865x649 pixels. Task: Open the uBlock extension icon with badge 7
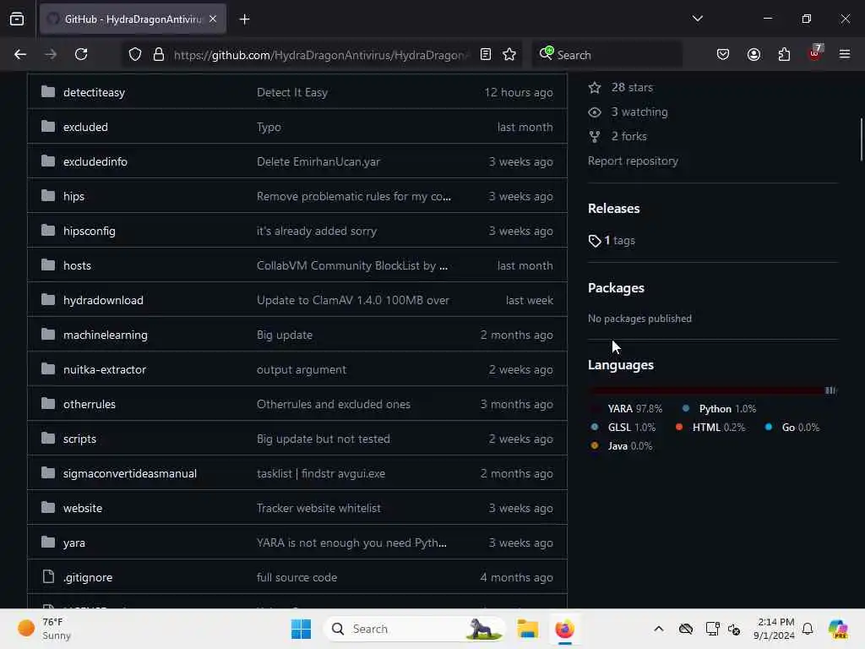click(x=815, y=53)
